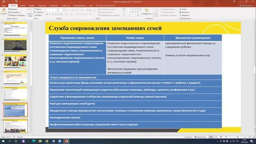Viewport: 256px width, 144px height.
Task: Open Comments (Примечания) in status bar
Action: (200, 137)
